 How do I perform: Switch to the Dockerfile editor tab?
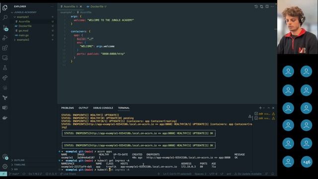(x=96, y=6)
